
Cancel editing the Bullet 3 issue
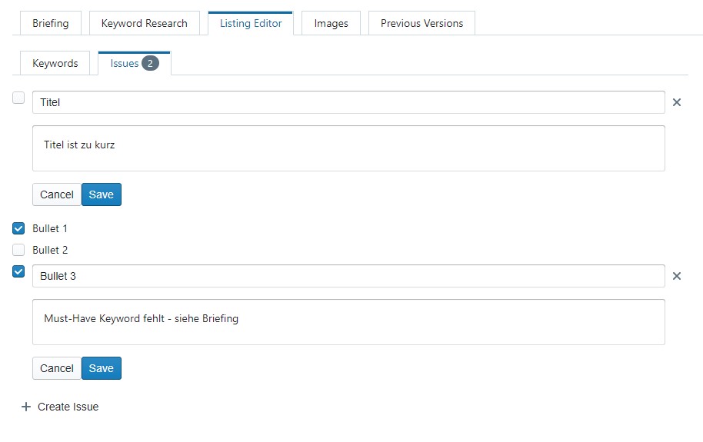point(56,368)
